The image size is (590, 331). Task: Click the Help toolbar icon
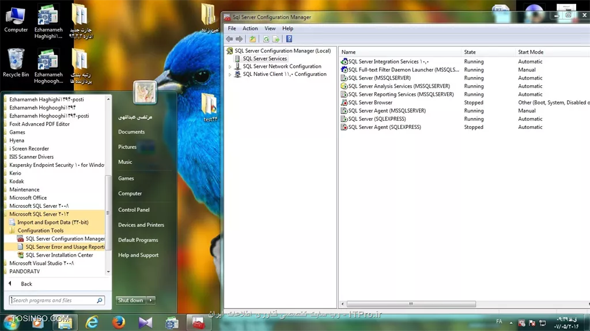point(289,39)
